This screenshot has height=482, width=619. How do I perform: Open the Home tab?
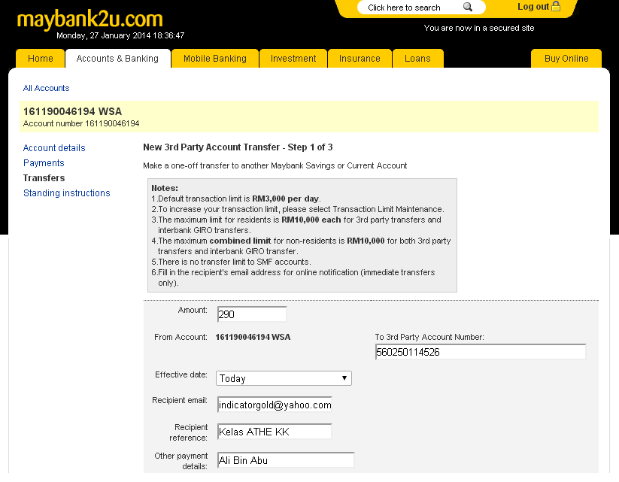pos(41,59)
